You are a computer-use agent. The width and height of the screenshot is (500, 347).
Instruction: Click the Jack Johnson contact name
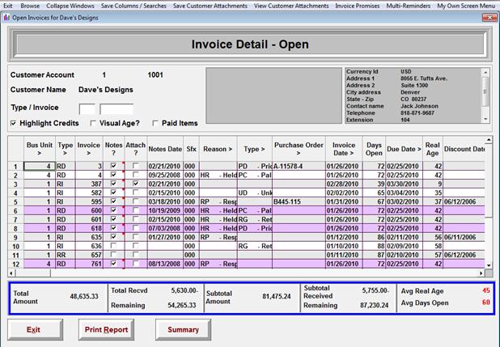[x=419, y=106]
